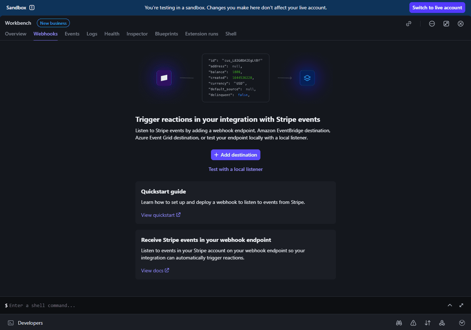This screenshot has height=330, width=471.
Task: Click the Sandbox info icon
Action: 32,8
